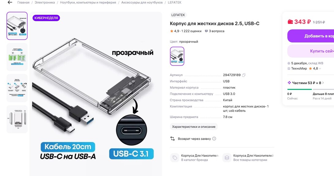Click the star rating 4,9 reviews

(186, 31)
